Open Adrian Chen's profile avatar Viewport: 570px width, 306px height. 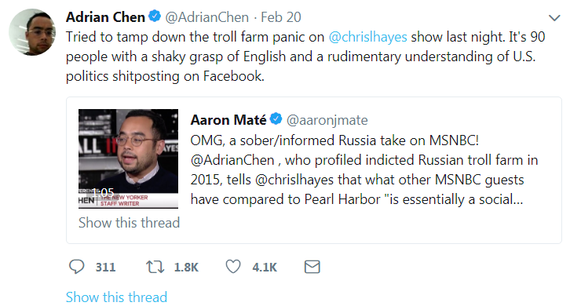click(32, 32)
